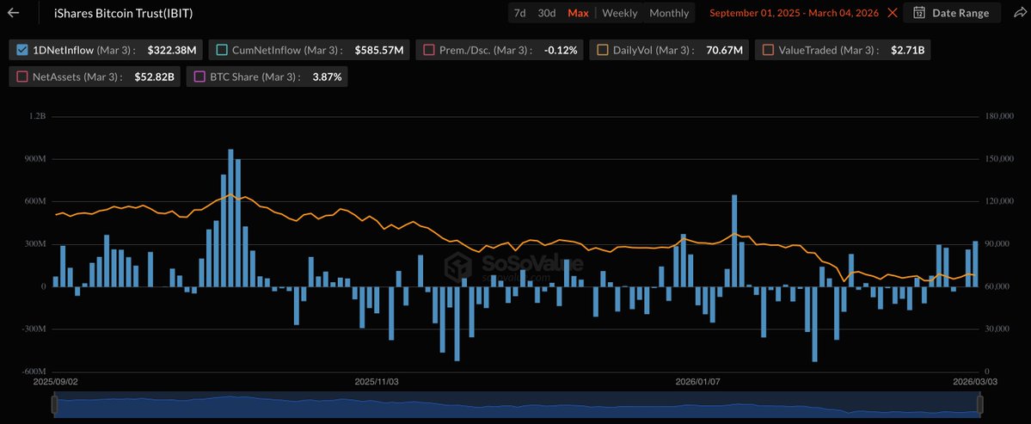Click the 2025/11/03 x-axis date label

click(x=376, y=381)
